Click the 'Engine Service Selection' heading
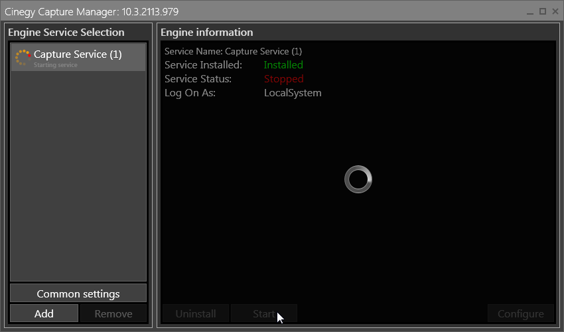The height and width of the screenshot is (332, 564). pos(66,33)
